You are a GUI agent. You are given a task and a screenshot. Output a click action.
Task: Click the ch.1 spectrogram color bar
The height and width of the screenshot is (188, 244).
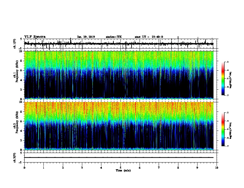(x=223, y=79)
